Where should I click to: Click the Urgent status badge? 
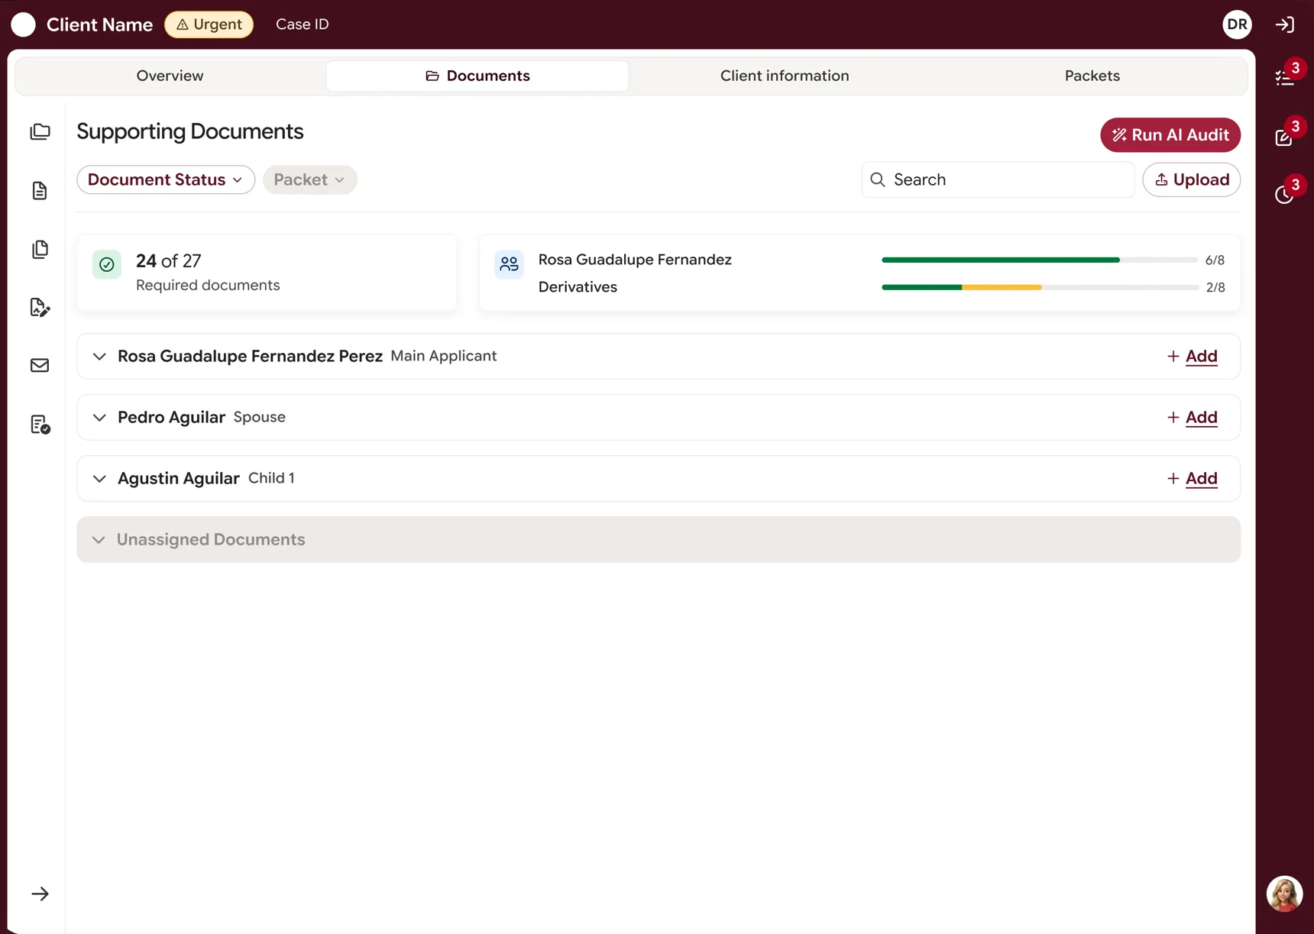[x=209, y=24]
